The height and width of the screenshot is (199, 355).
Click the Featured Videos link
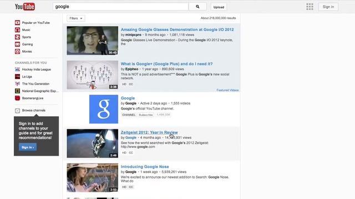pyautogui.click(x=227, y=90)
